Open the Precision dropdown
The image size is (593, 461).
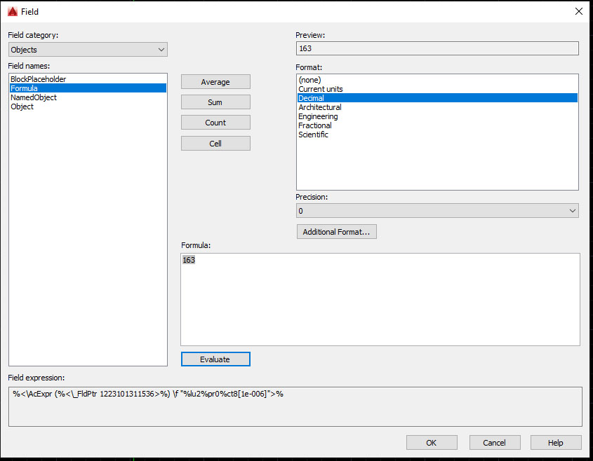(x=572, y=210)
